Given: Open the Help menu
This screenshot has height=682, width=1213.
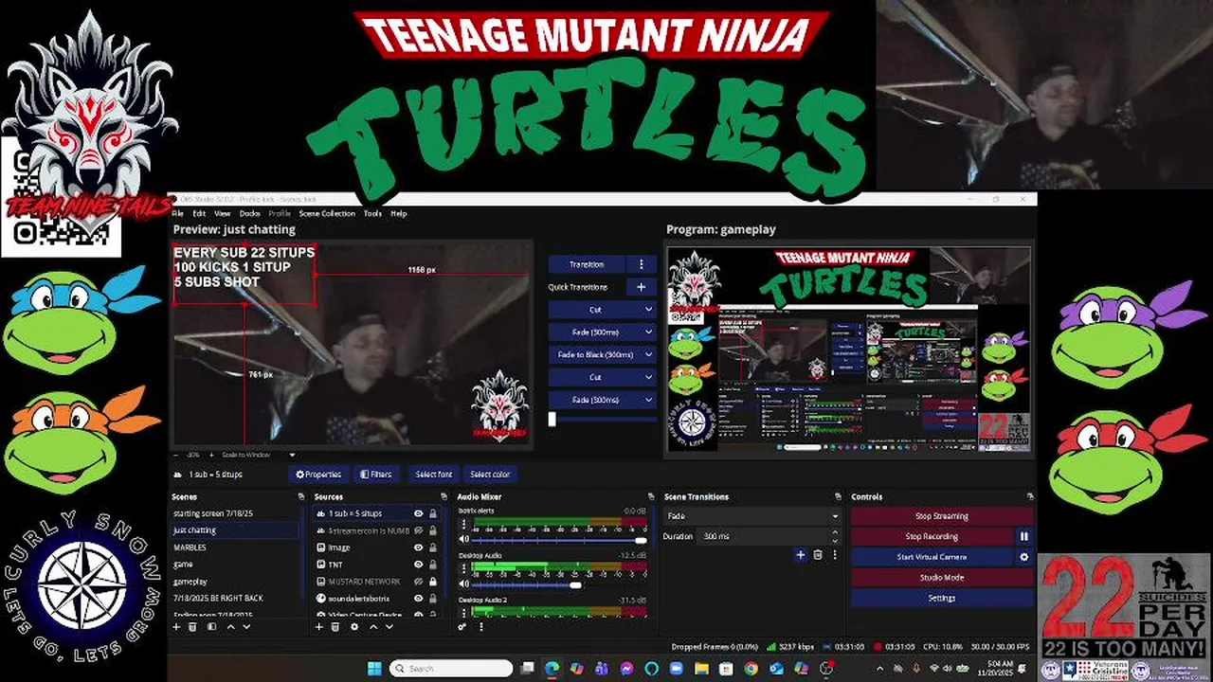Looking at the screenshot, I should tap(399, 213).
